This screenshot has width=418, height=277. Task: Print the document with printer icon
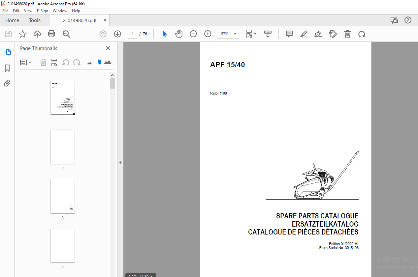point(51,34)
